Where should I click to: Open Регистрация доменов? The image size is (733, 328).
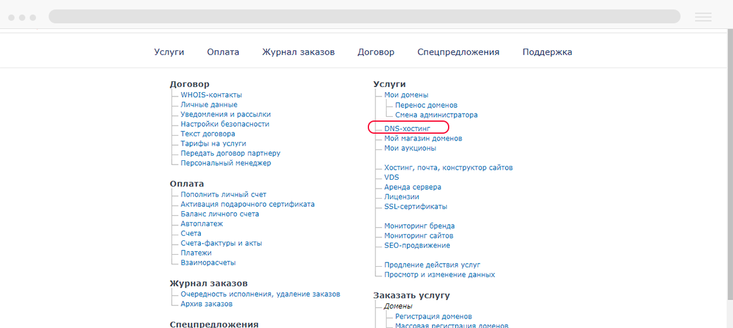[x=433, y=317]
